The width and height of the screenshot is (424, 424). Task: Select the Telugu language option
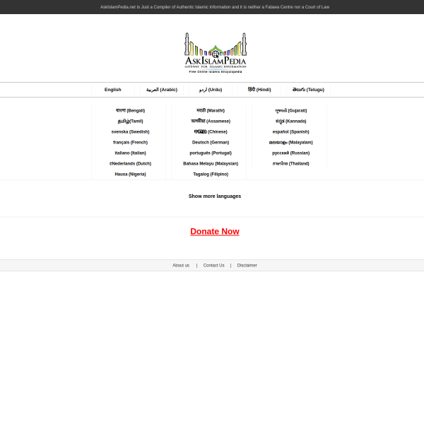click(x=308, y=90)
